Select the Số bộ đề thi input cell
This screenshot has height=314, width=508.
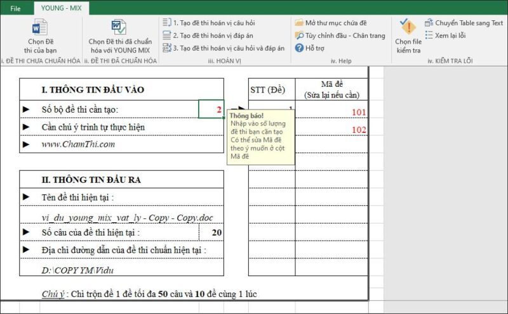tap(211, 110)
